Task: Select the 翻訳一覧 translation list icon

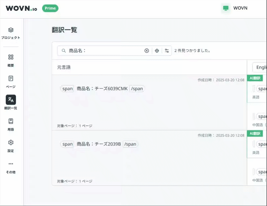Action: tap(11, 100)
